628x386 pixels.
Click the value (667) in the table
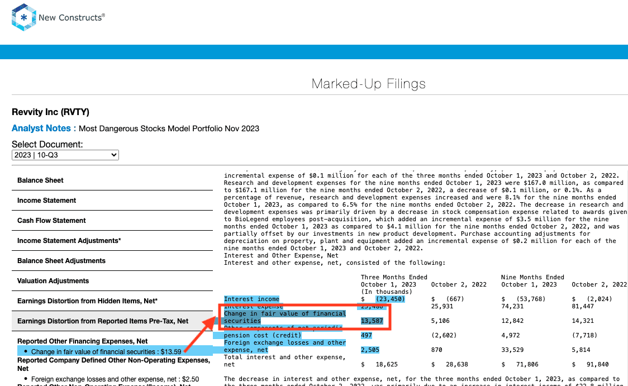(455, 299)
